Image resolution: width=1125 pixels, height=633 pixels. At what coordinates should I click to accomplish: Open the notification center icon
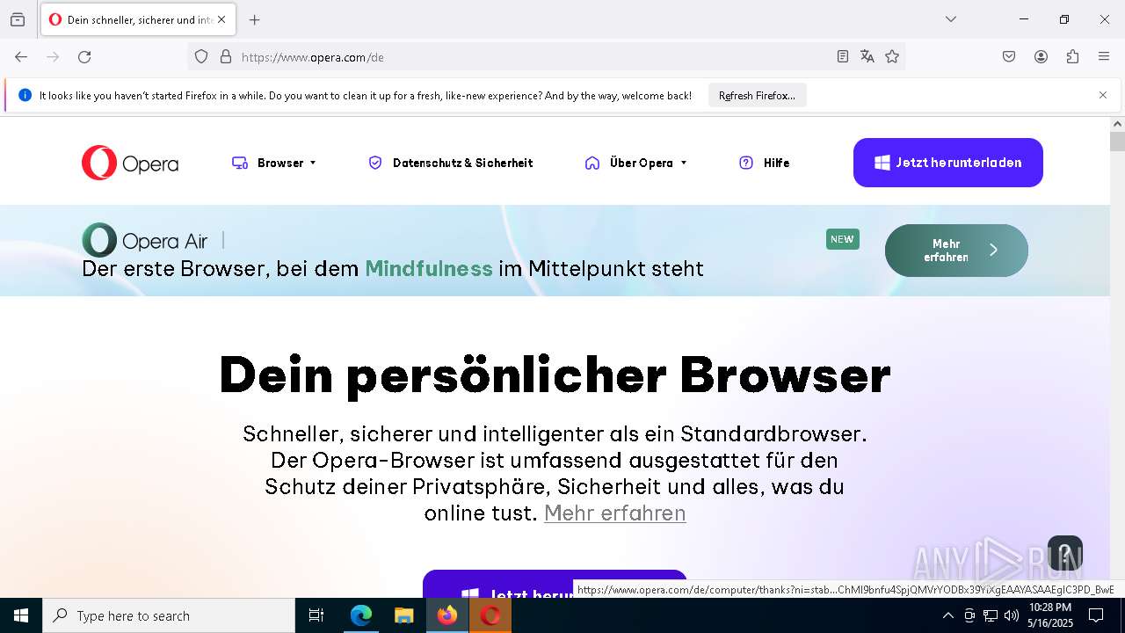[1097, 615]
